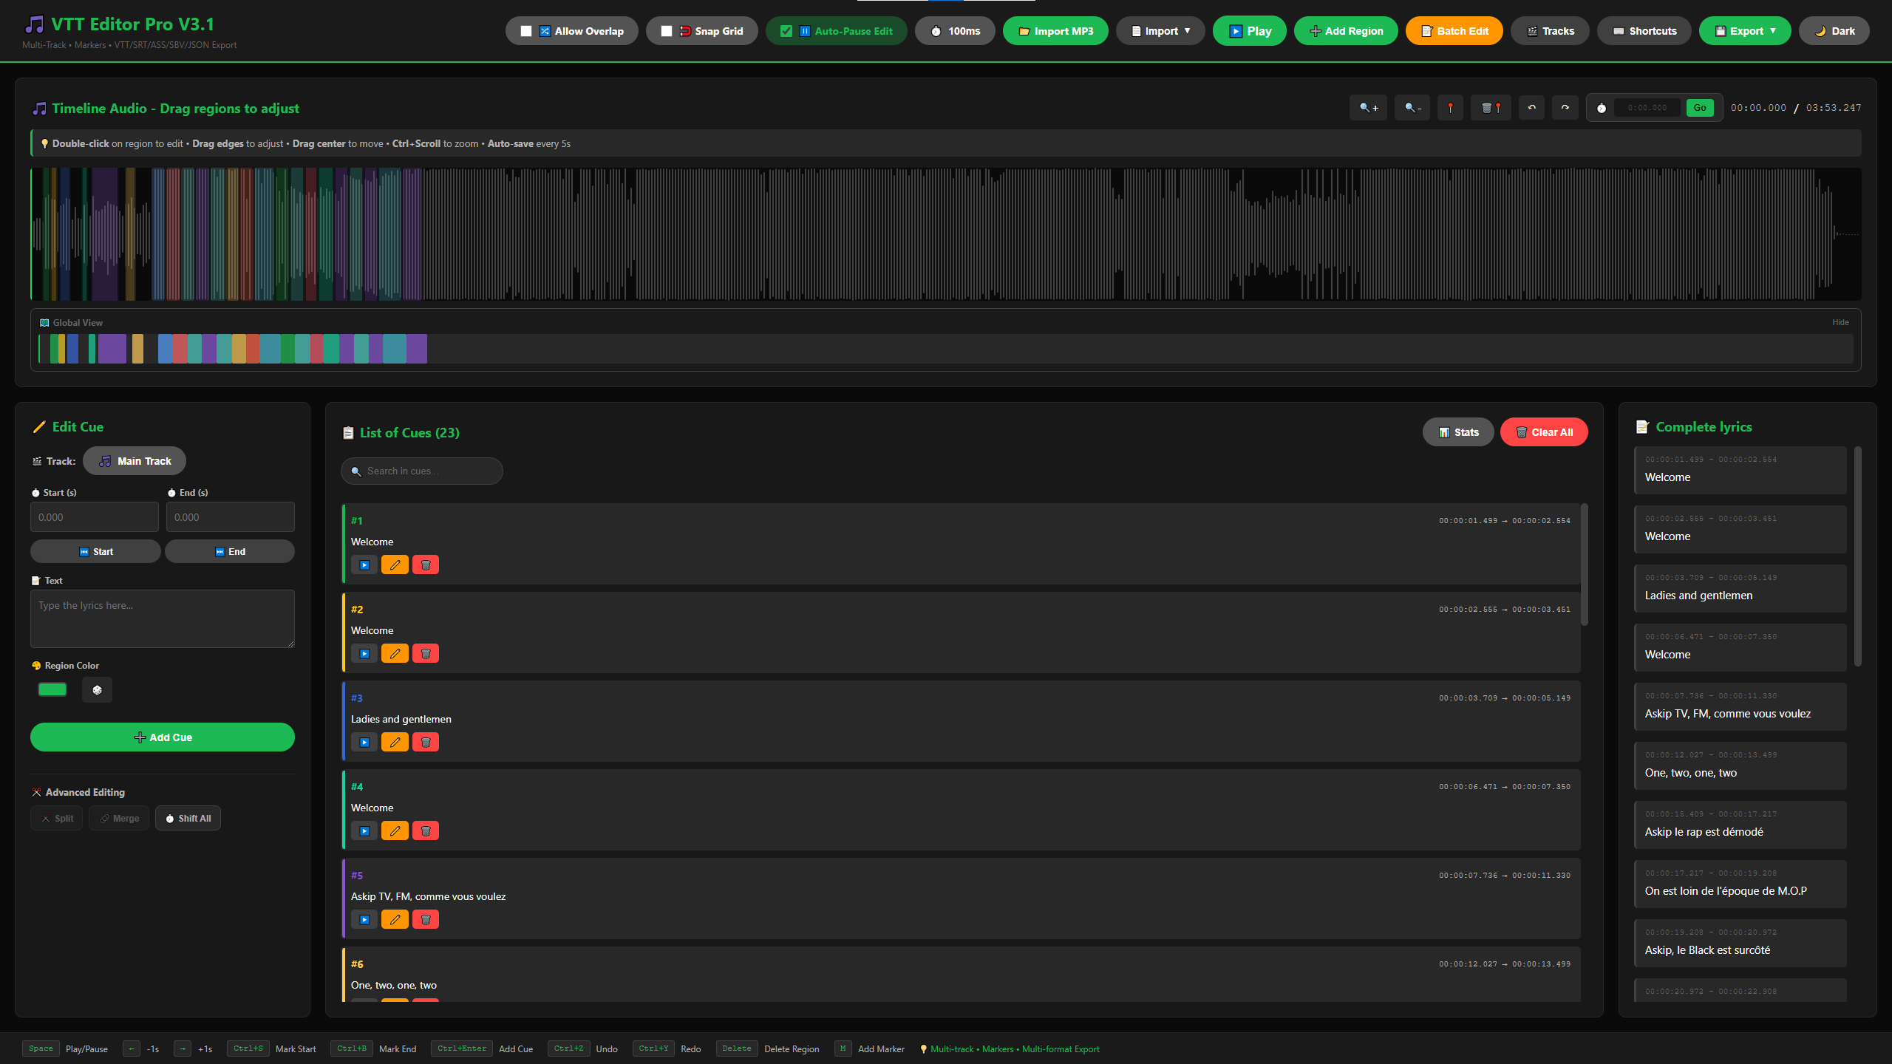The image size is (1892, 1064).
Task: Zoom out of the audio timeline
Action: pyautogui.click(x=1412, y=108)
